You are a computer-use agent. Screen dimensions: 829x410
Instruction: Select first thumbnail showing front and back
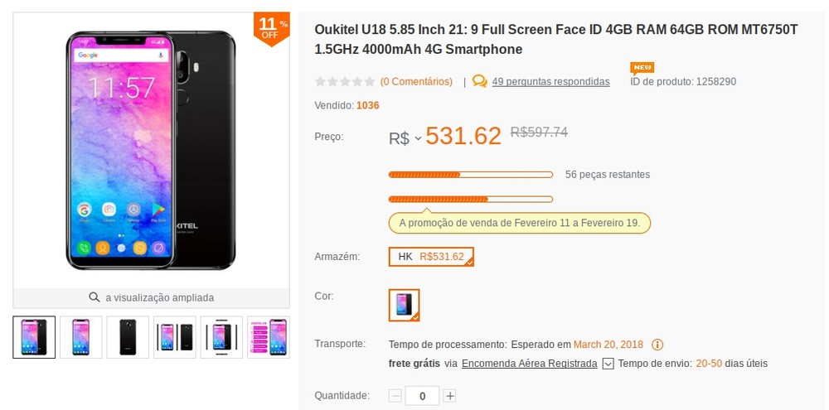pyautogui.click(x=34, y=337)
